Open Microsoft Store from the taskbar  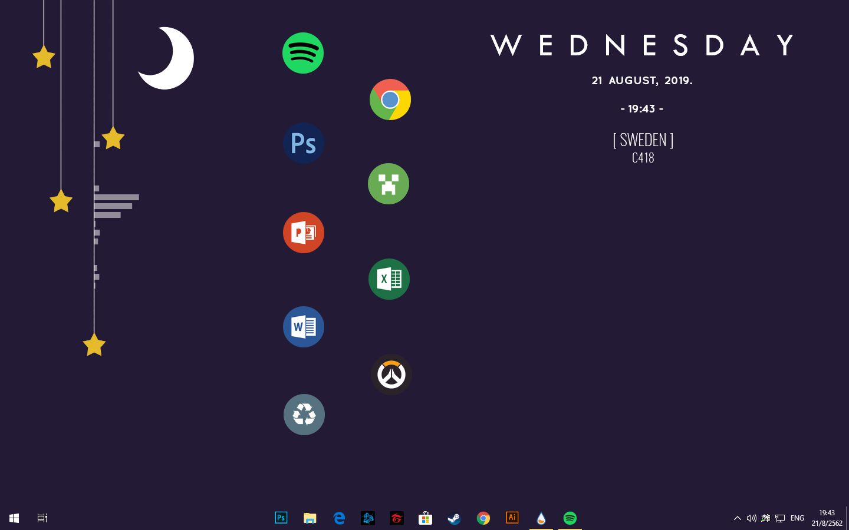coord(425,518)
